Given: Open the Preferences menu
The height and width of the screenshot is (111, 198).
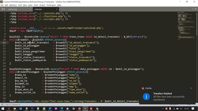Looking at the screenshot, I should click(x=51, y=5).
